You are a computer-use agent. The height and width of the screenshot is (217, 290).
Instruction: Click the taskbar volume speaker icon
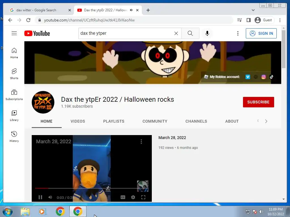tap(261, 212)
